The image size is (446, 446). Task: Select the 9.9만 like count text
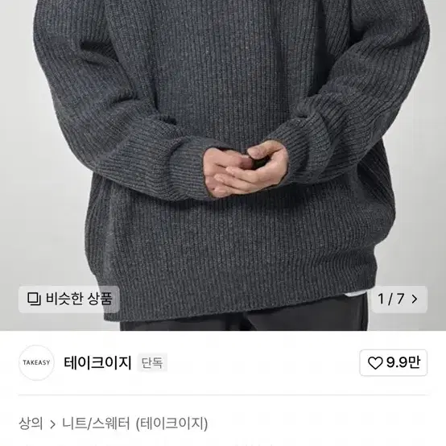tap(403, 362)
